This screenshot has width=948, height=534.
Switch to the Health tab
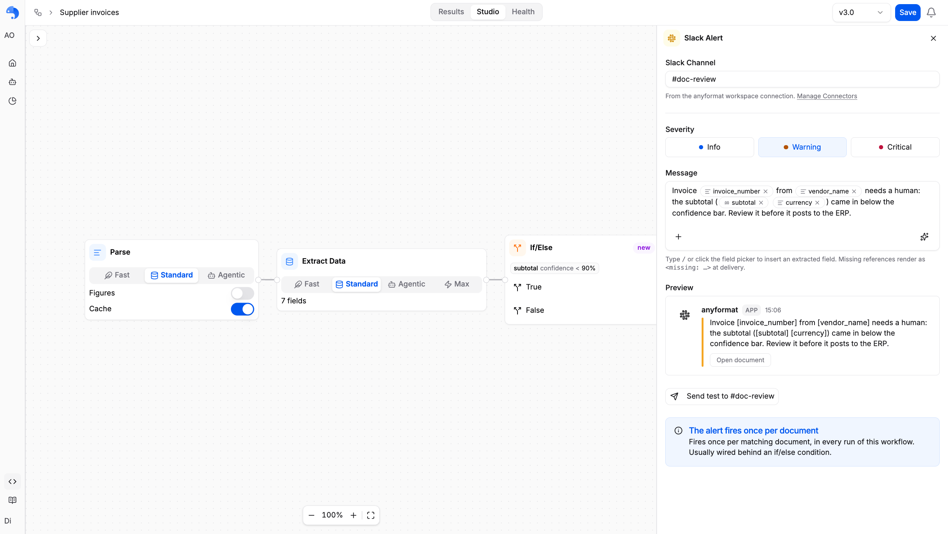(523, 12)
